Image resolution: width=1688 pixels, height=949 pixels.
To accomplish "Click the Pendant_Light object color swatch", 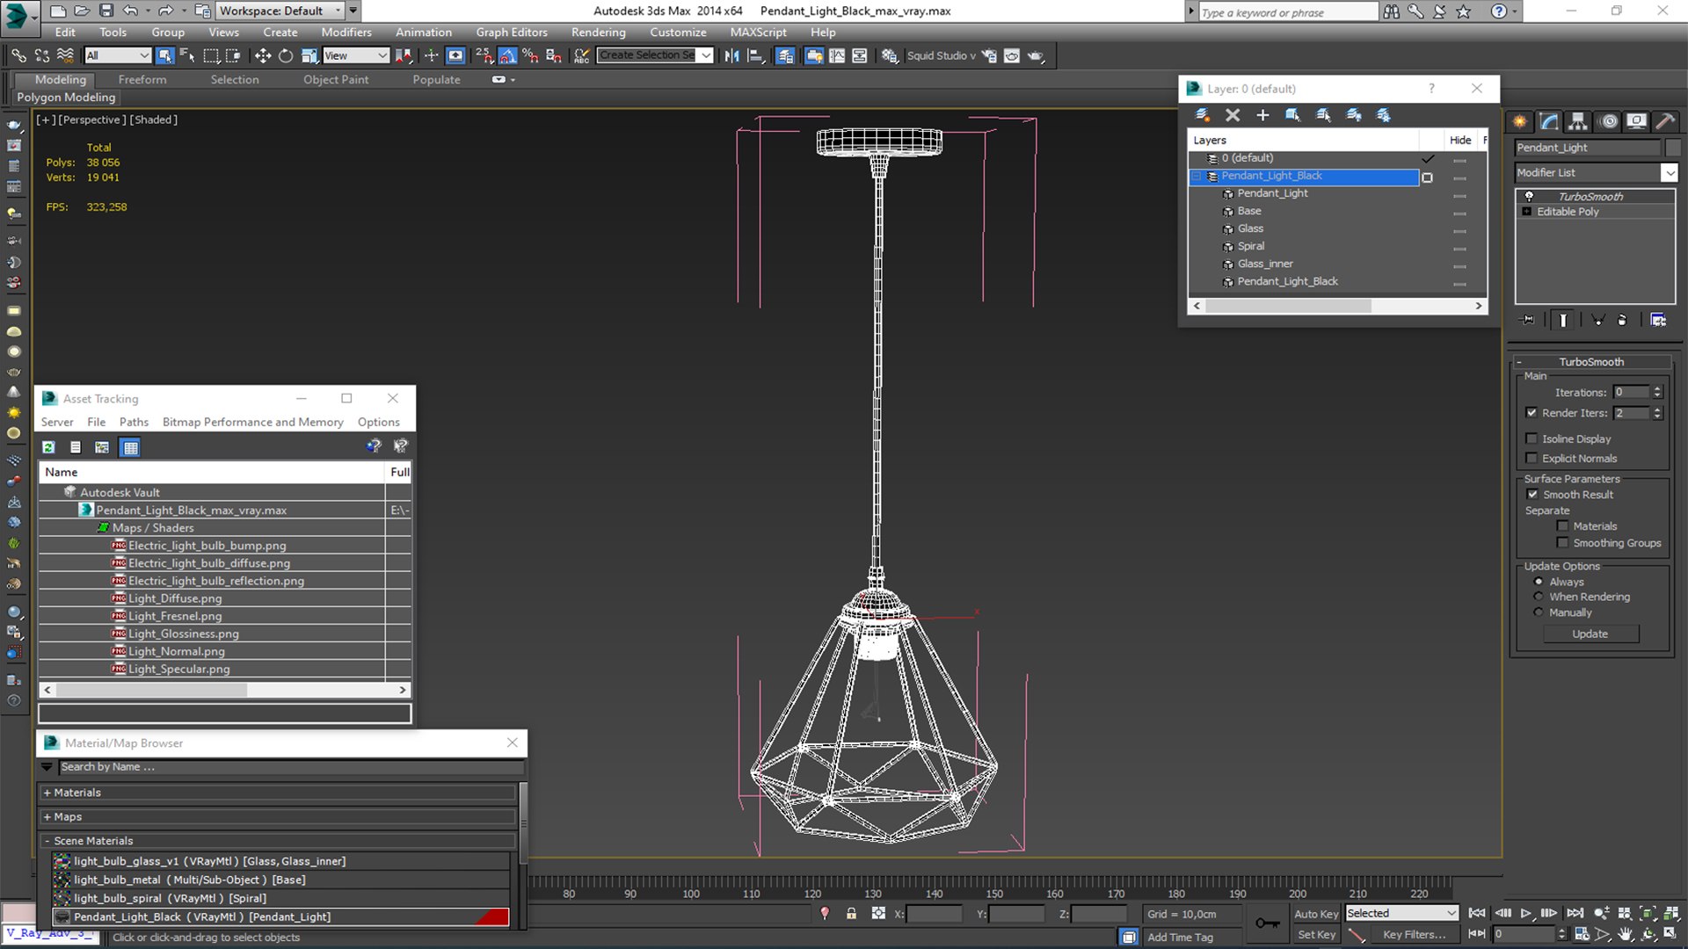I will click(x=1672, y=148).
